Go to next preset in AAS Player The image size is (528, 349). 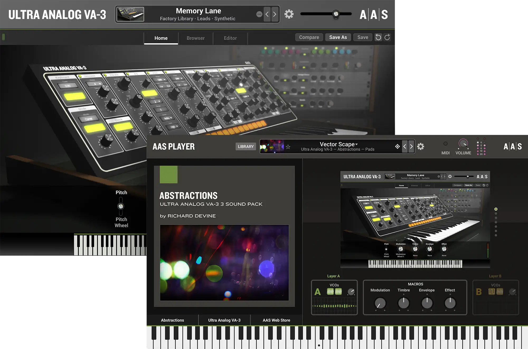411,146
